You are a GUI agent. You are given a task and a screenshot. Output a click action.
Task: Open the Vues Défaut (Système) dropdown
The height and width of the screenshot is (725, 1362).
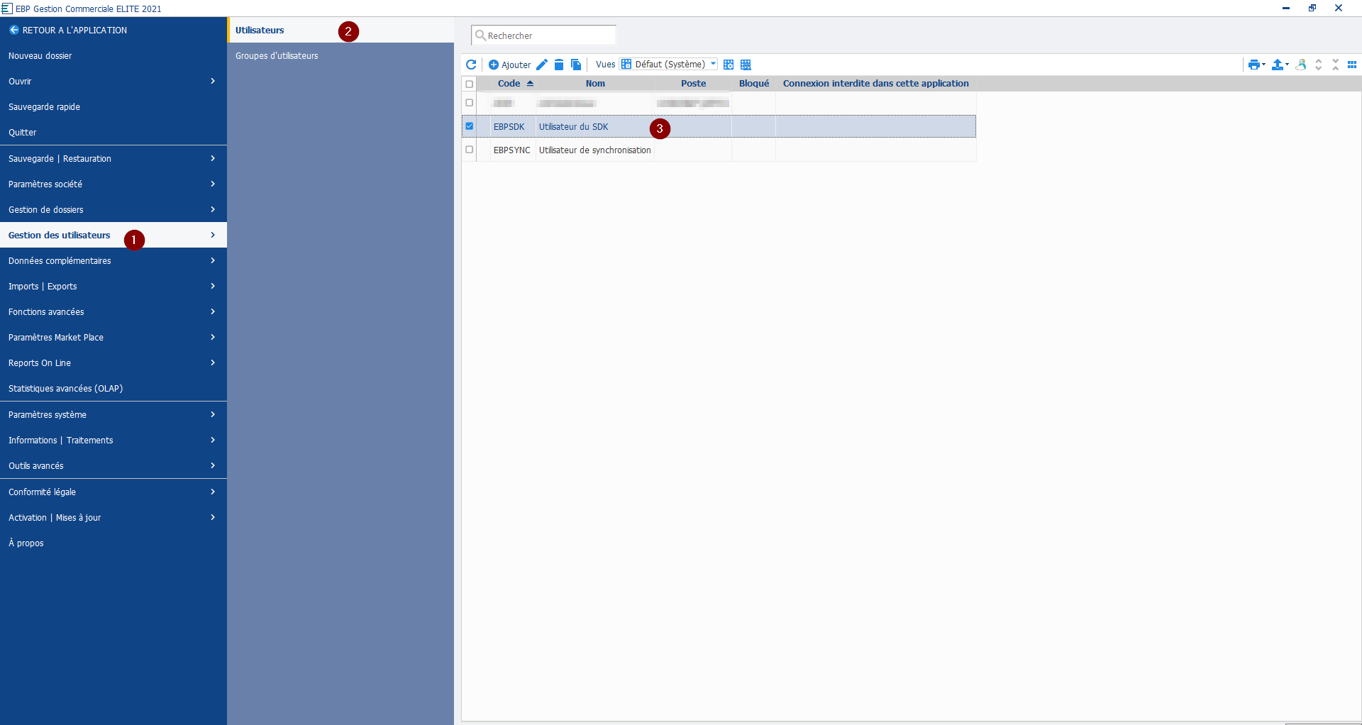[668, 64]
